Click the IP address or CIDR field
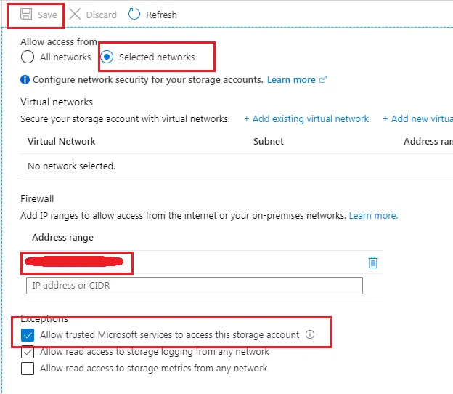Screen dimensions: 453x394 [x=195, y=286]
